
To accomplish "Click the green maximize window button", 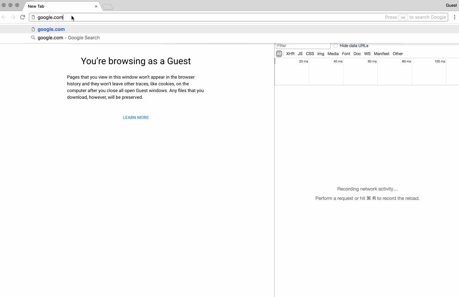I will [17, 5].
